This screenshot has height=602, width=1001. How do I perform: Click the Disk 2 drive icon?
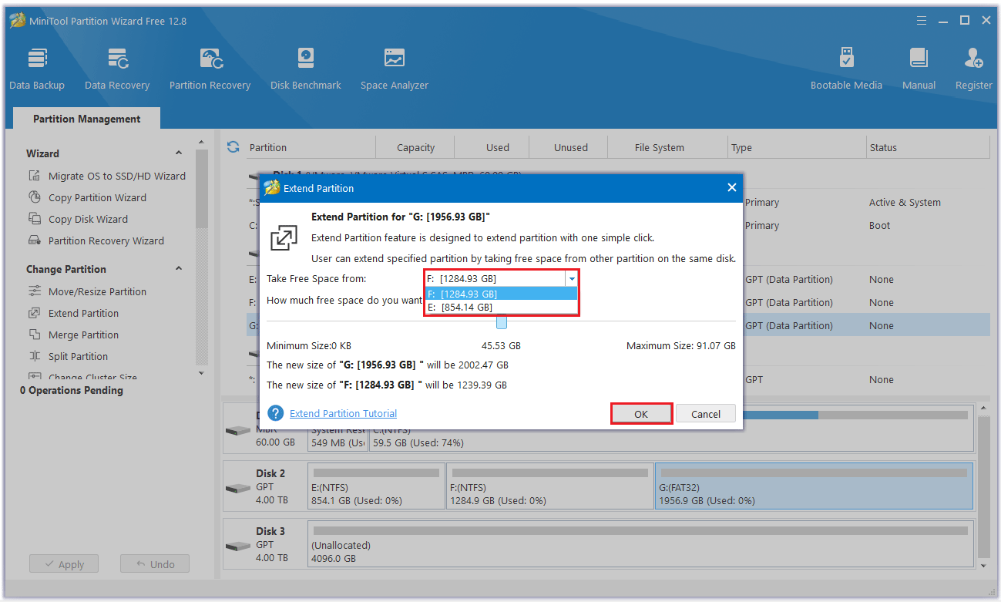coord(237,488)
